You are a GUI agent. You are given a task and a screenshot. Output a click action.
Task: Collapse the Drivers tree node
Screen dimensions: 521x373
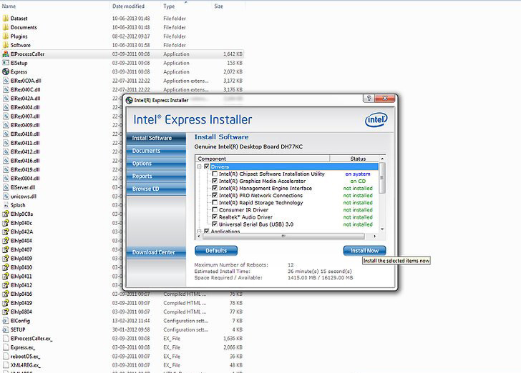point(200,166)
